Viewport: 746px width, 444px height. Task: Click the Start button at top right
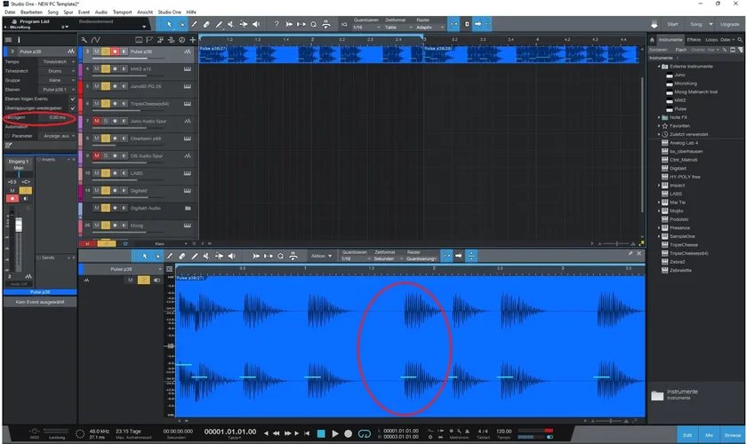pos(671,25)
